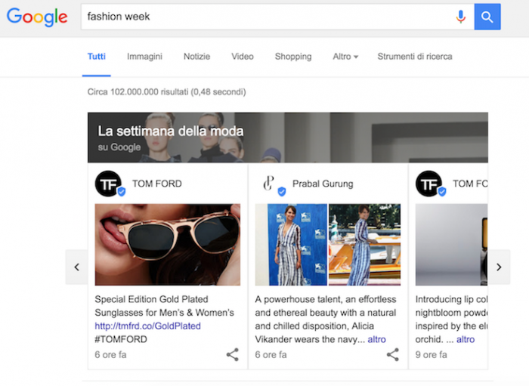Follow the tmfrd.co/GoldPlated link

point(148,326)
